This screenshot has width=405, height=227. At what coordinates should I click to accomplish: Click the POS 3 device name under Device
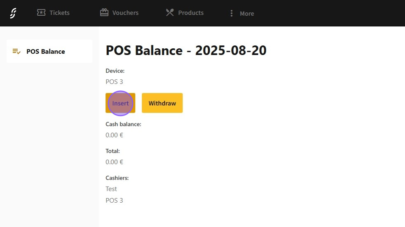click(x=114, y=82)
